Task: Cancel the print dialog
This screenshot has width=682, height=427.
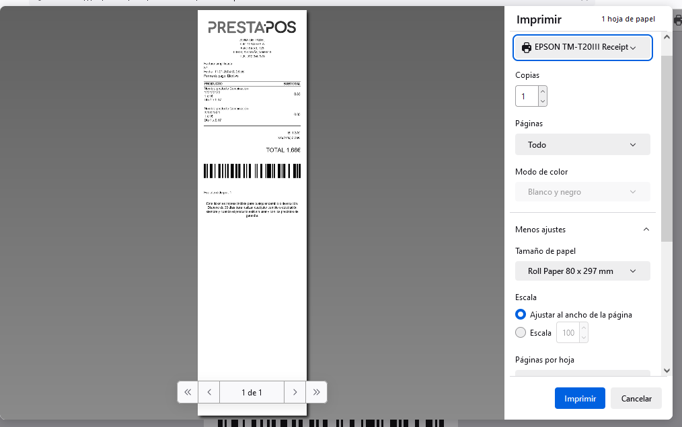Action: tap(636, 398)
